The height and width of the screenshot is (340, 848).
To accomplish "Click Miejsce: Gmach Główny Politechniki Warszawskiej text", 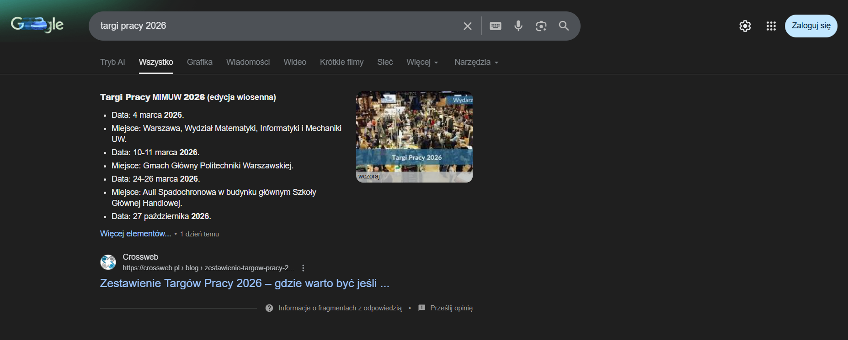I will click(x=203, y=166).
